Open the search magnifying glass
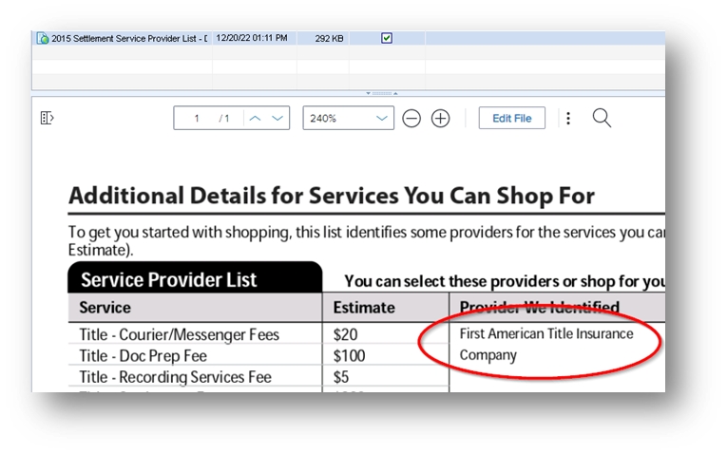 [x=602, y=118]
